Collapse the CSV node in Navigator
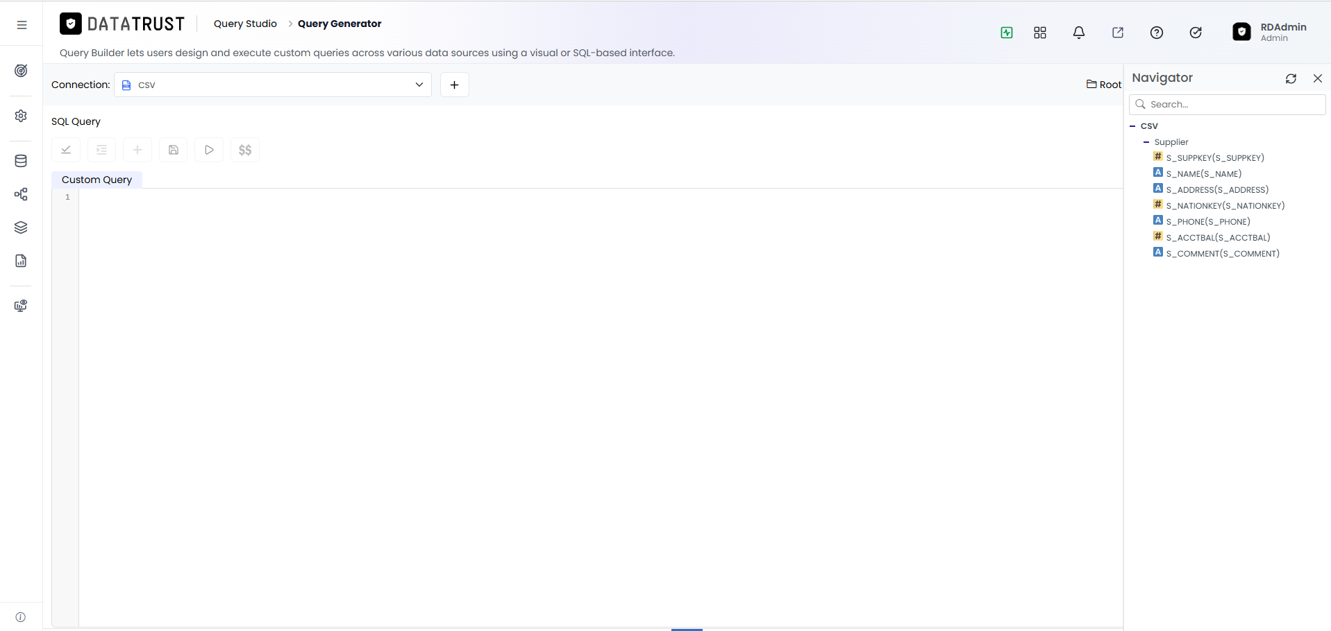Screen dimensions: 1331x631 point(1132,126)
